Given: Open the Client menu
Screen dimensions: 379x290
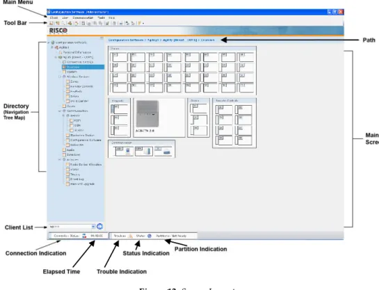Looking at the screenshot, I should coord(54,17).
